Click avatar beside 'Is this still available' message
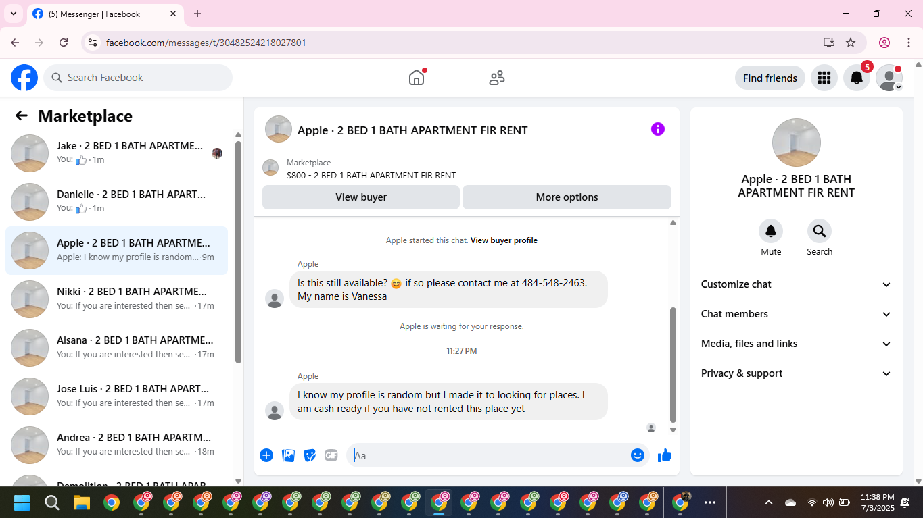The height and width of the screenshot is (518, 923). (x=274, y=299)
